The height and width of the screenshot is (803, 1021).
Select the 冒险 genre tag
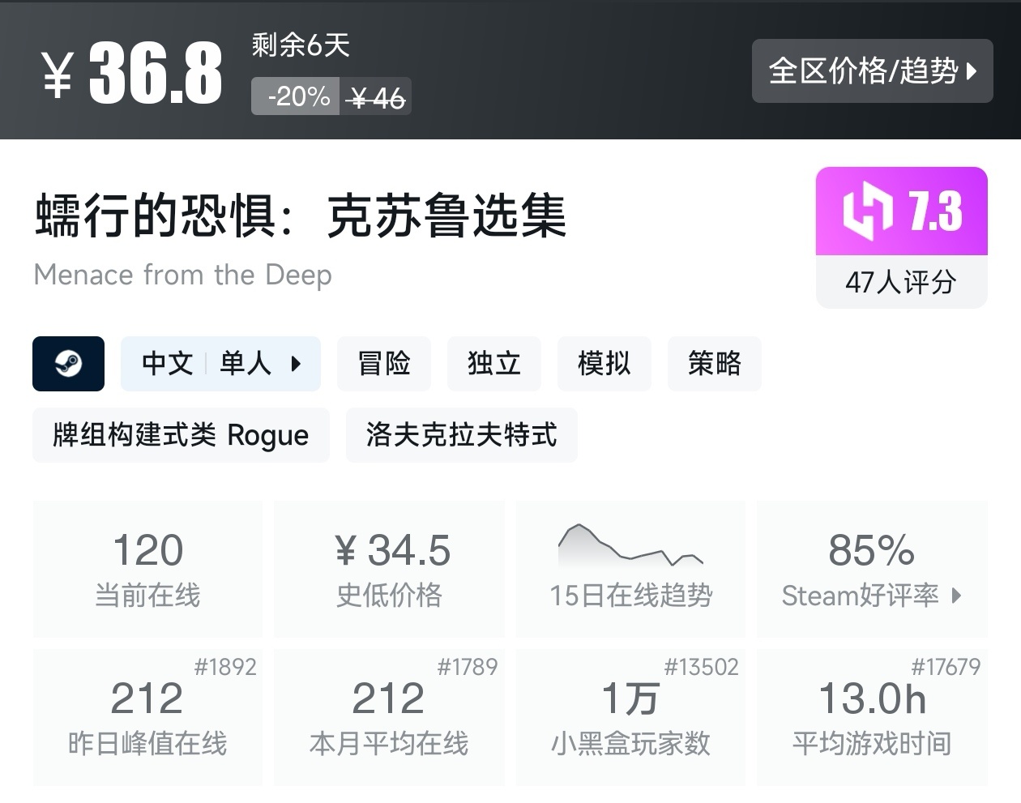pos(384,364)
